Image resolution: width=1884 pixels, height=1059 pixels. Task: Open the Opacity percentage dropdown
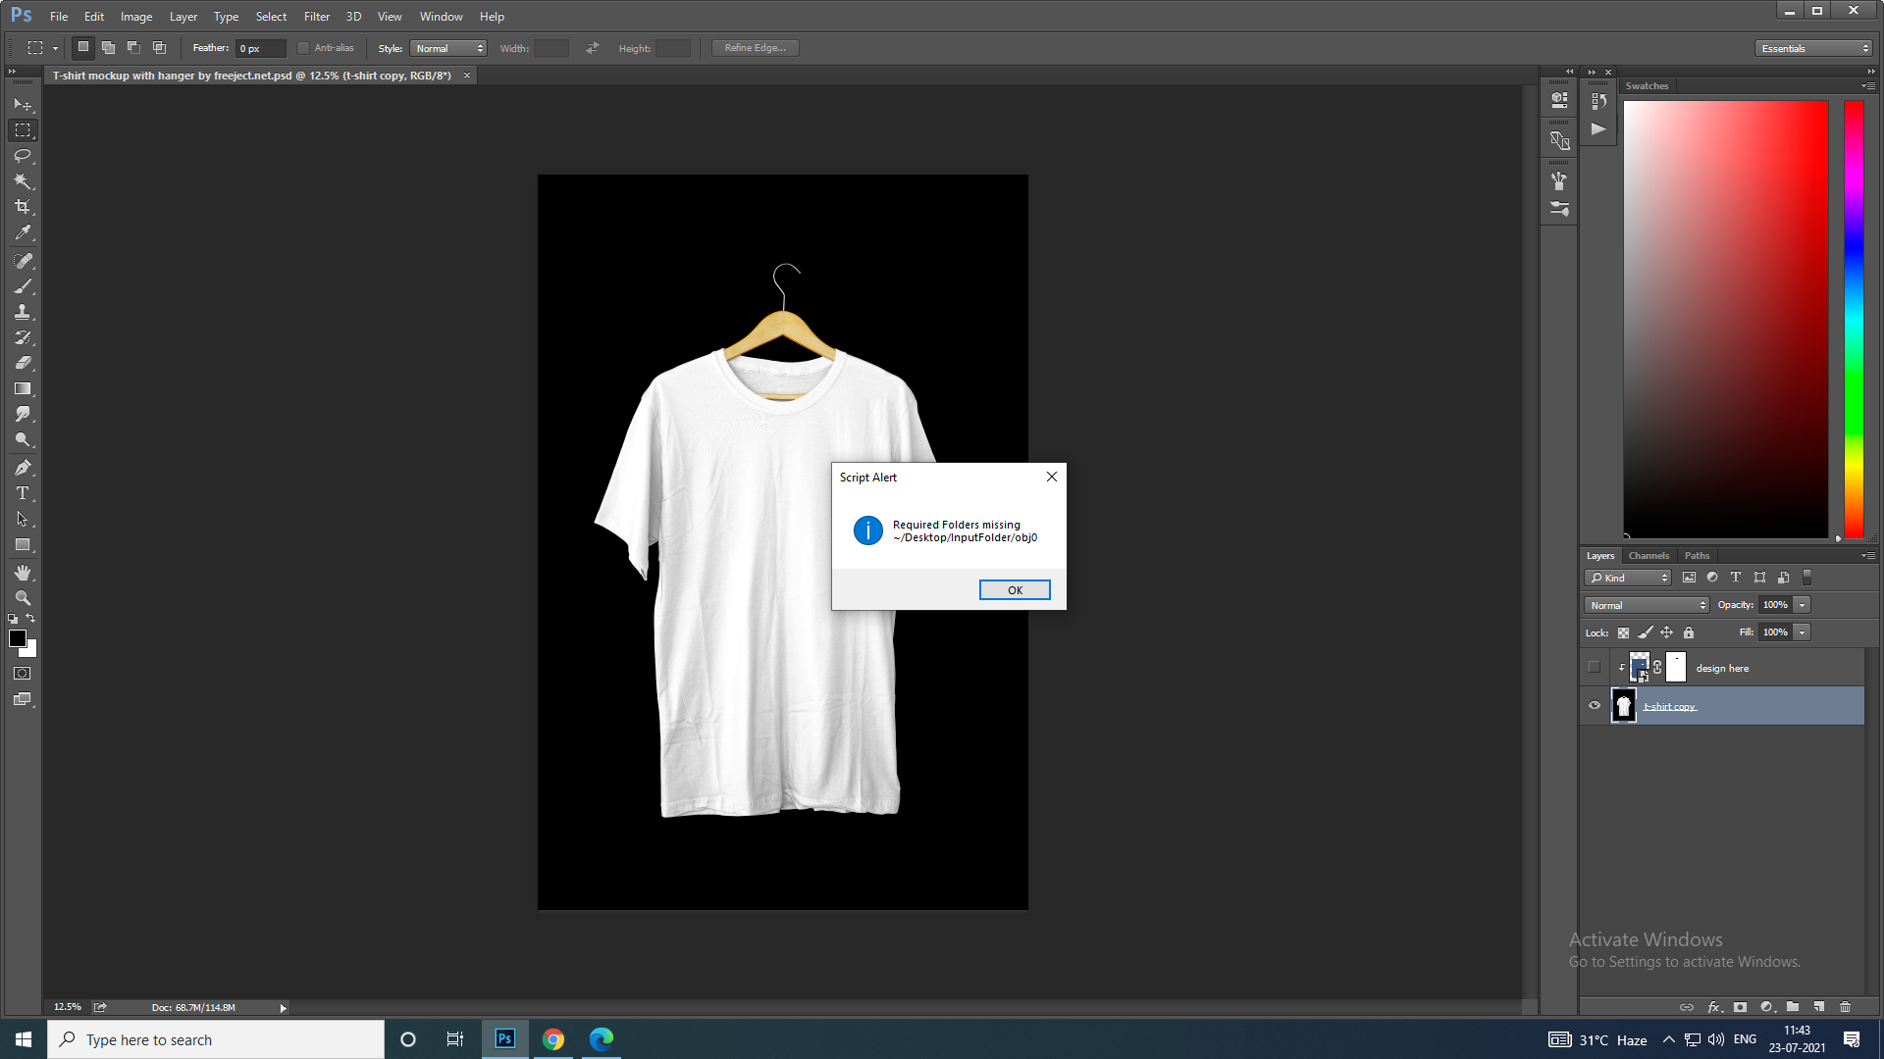tap(1804, 605)
